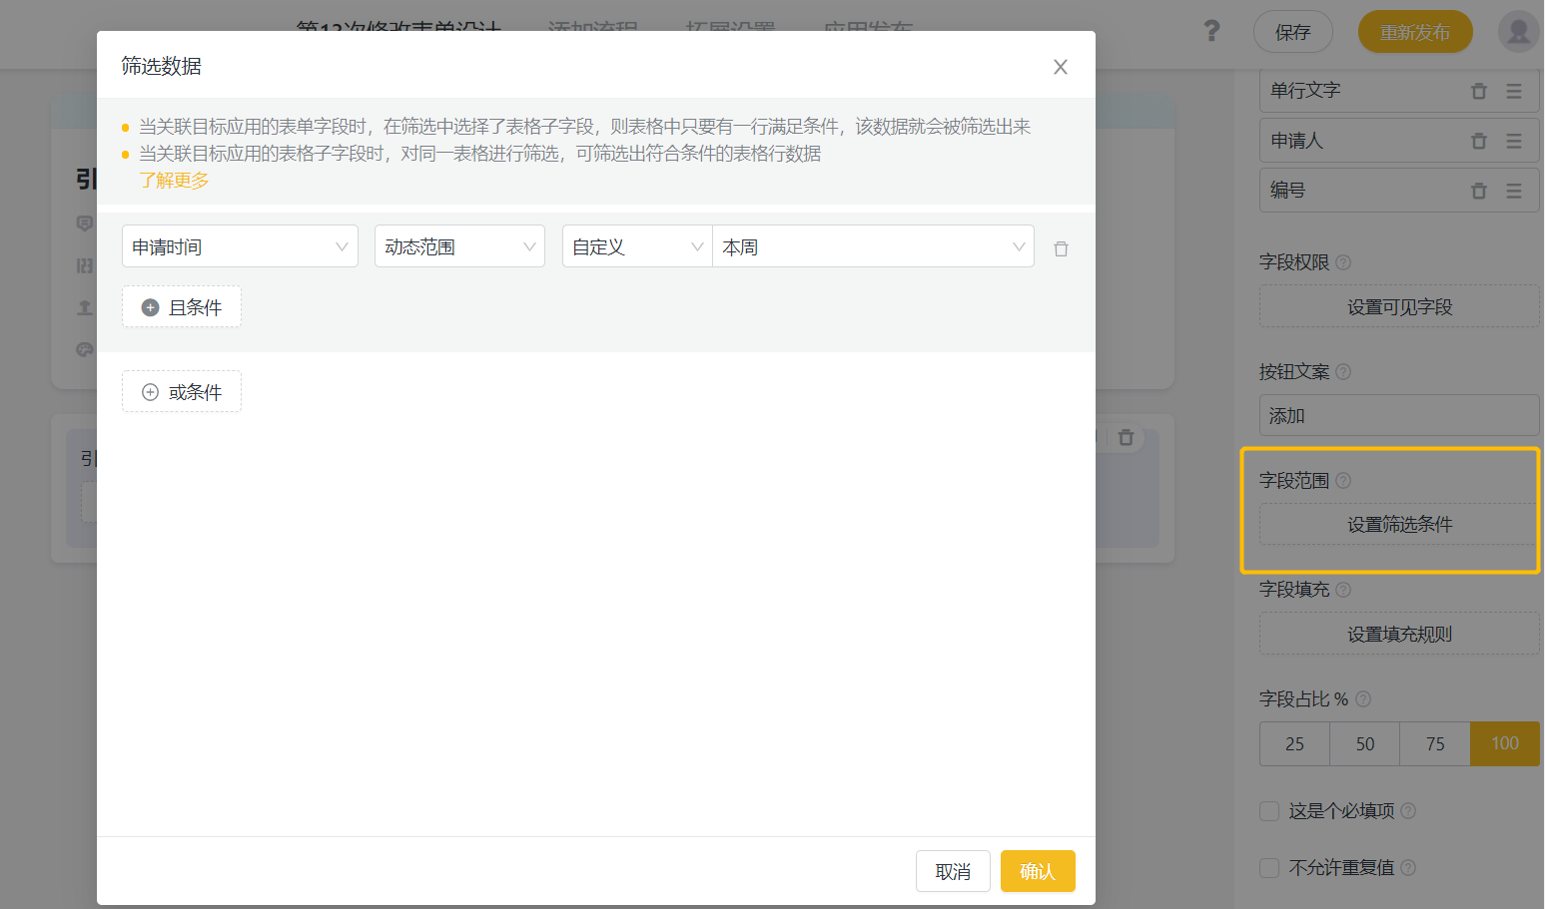The image size is (1545, 909).
Task: Delete the 单行文字 field
Action: tap(1479, 91)
